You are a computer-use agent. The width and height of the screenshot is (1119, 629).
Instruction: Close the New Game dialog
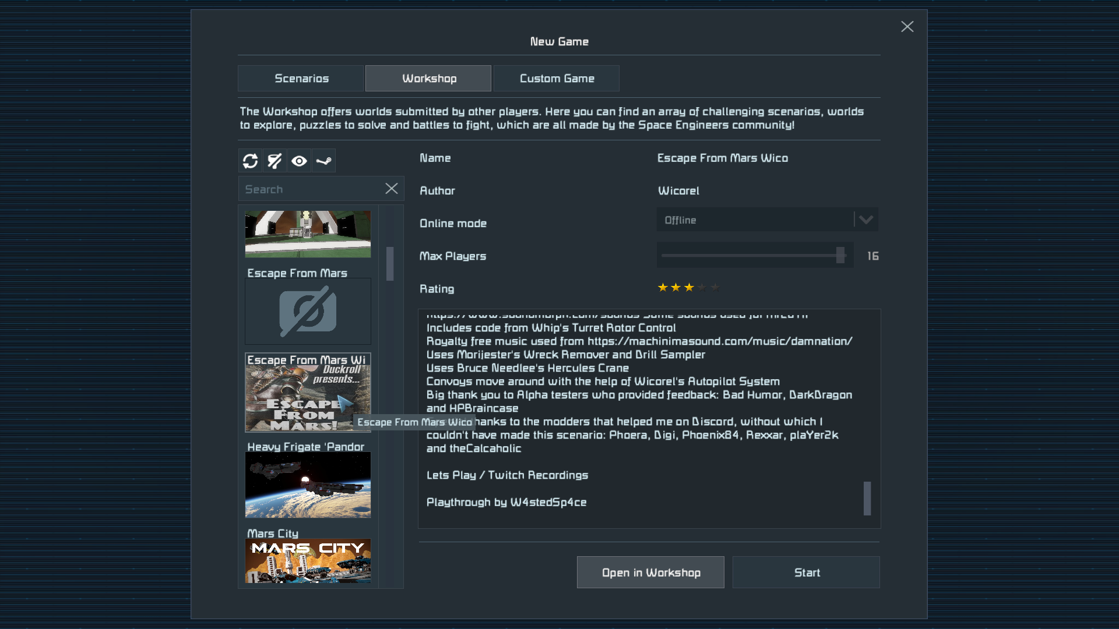(x=907, y=27)
